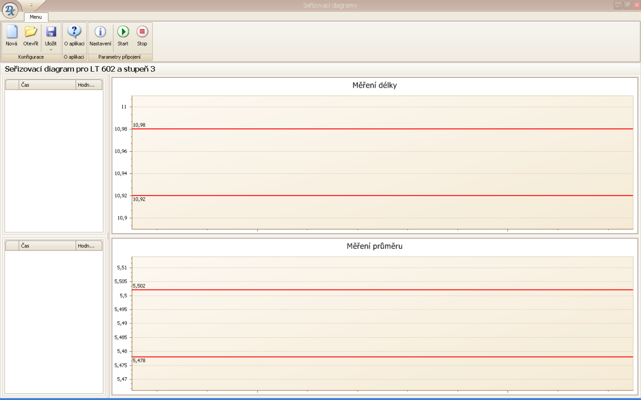The height and width of the screenshot is (400, 641).
Task: Click the axis value 5,47 on diameter chart
Action: pyautogui.click(x=122, y=379)
